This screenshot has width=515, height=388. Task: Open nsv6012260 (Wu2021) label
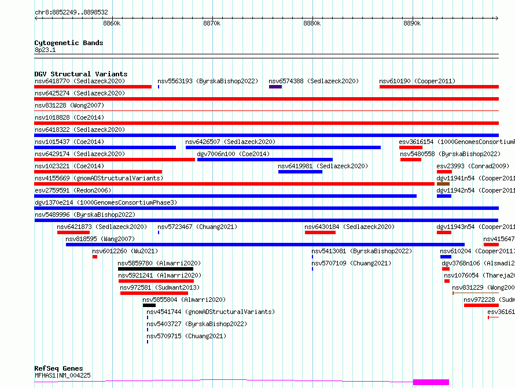point(125,251)
